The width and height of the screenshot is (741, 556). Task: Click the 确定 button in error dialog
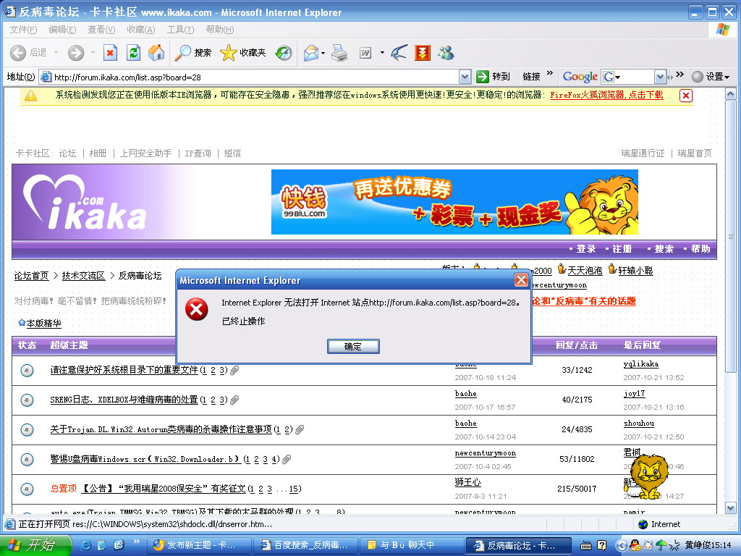coord(353,347)
